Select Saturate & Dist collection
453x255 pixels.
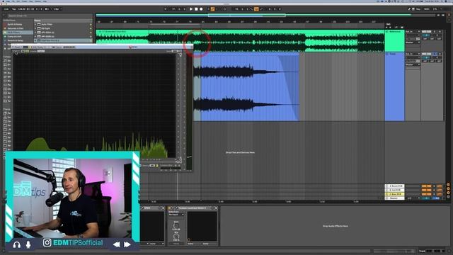16,28
